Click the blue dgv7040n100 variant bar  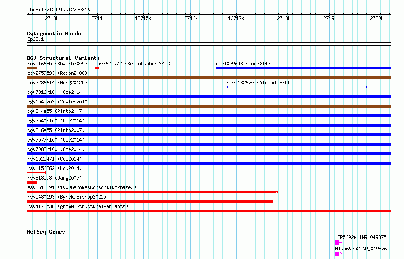point(209,125)
